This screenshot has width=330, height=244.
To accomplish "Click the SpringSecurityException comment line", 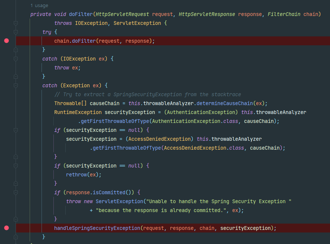I will [148, 94].
